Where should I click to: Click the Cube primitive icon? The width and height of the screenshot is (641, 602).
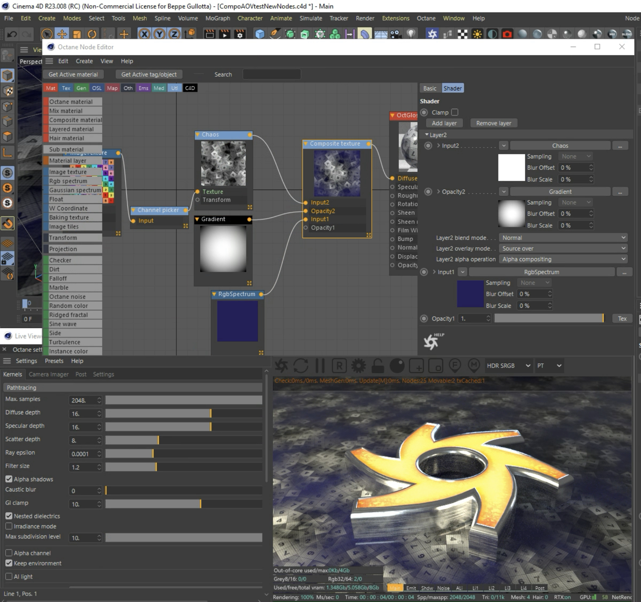pos(260,34)
